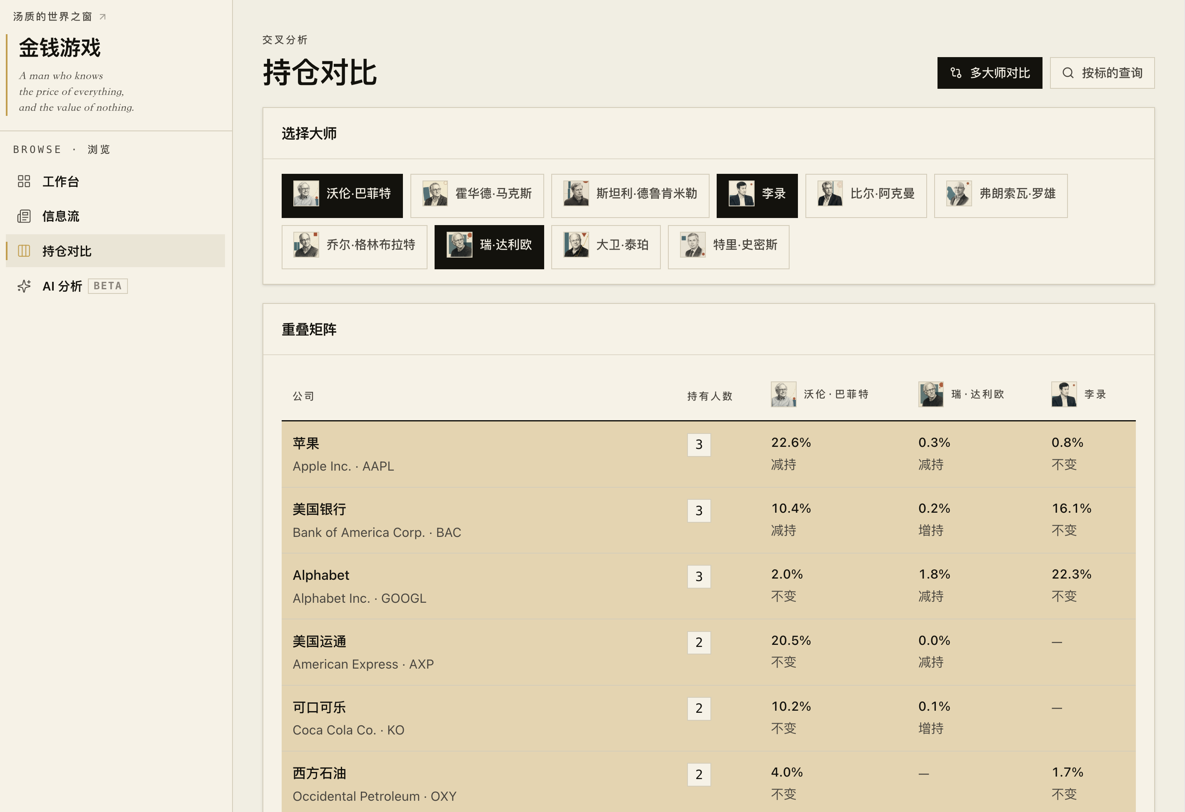Open the 信息流 menu item

pyautogui.click(x=115, y=216)
